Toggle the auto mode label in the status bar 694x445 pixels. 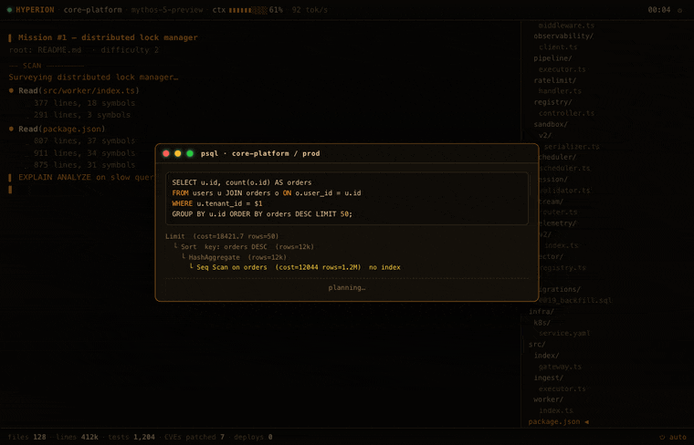click(x=678, y=437)
